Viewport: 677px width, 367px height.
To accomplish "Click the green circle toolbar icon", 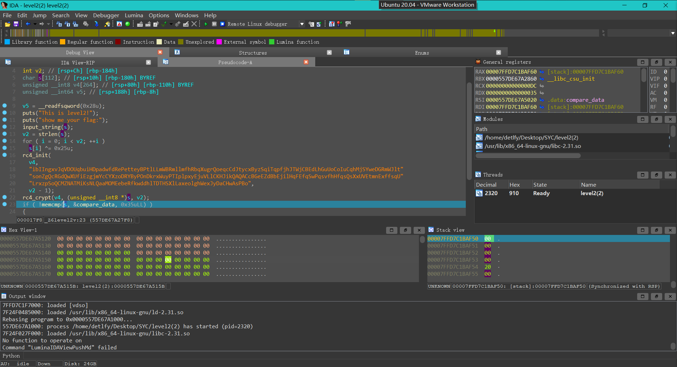I will click(x=128, y=24).
